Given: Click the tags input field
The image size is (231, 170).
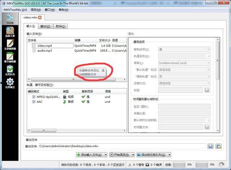Looking at the screenshot, I should [180, 90].
